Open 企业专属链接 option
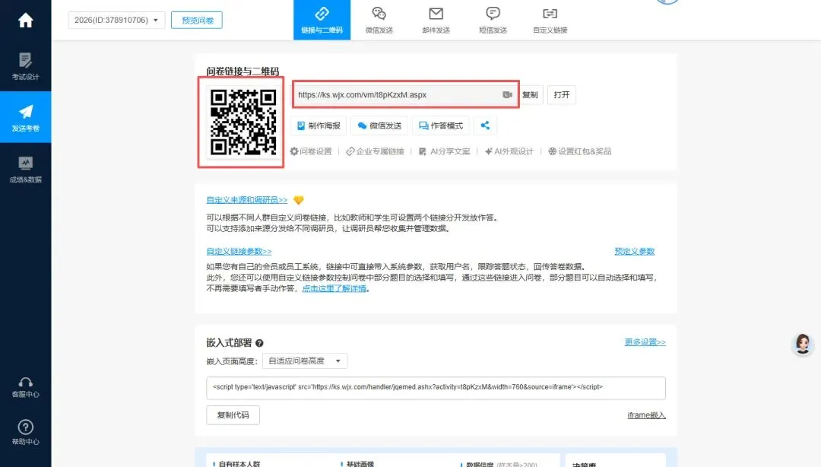821x467 pixels. coord(375,151)
